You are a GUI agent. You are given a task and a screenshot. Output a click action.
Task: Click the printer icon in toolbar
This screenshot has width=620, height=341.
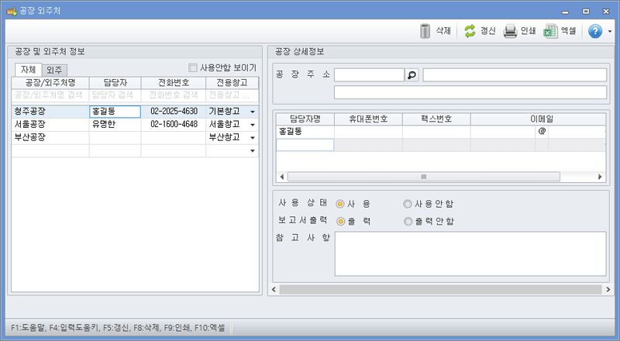tap(510, 31)
